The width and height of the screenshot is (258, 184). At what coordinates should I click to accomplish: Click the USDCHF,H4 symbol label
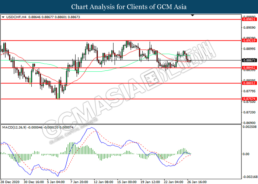pos(16,17)
